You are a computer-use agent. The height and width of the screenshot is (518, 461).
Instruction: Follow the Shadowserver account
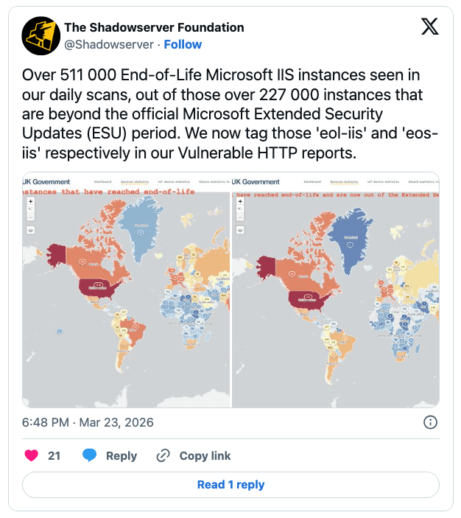(183, 44)
